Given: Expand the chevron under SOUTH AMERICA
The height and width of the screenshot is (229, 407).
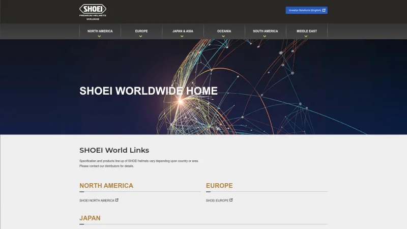Looking at the screenshot, I should point(265,36).
